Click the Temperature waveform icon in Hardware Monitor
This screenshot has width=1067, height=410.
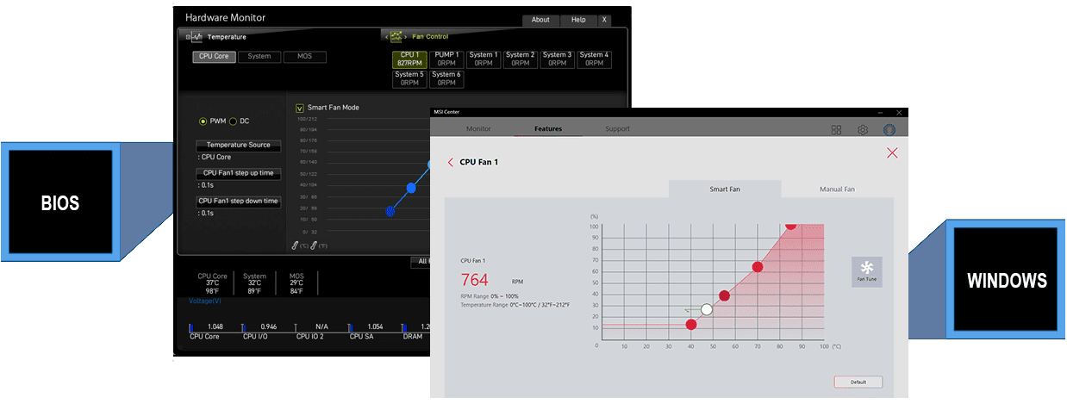(x=196, y=37)
